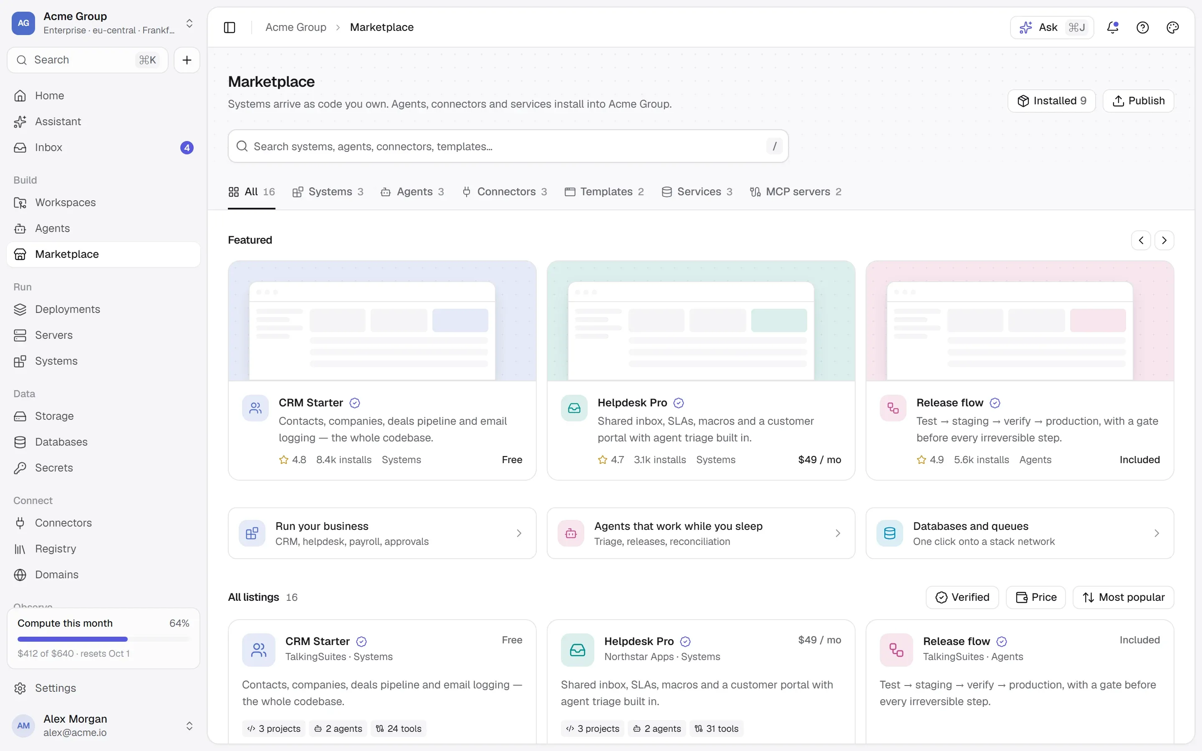Open the Helpdesk Pro featured thumbnail

tap(701, 321)
